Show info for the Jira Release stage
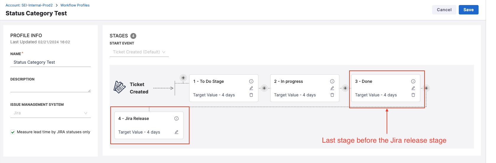Screen dimensions: 496x163 (x=176, y=118)
